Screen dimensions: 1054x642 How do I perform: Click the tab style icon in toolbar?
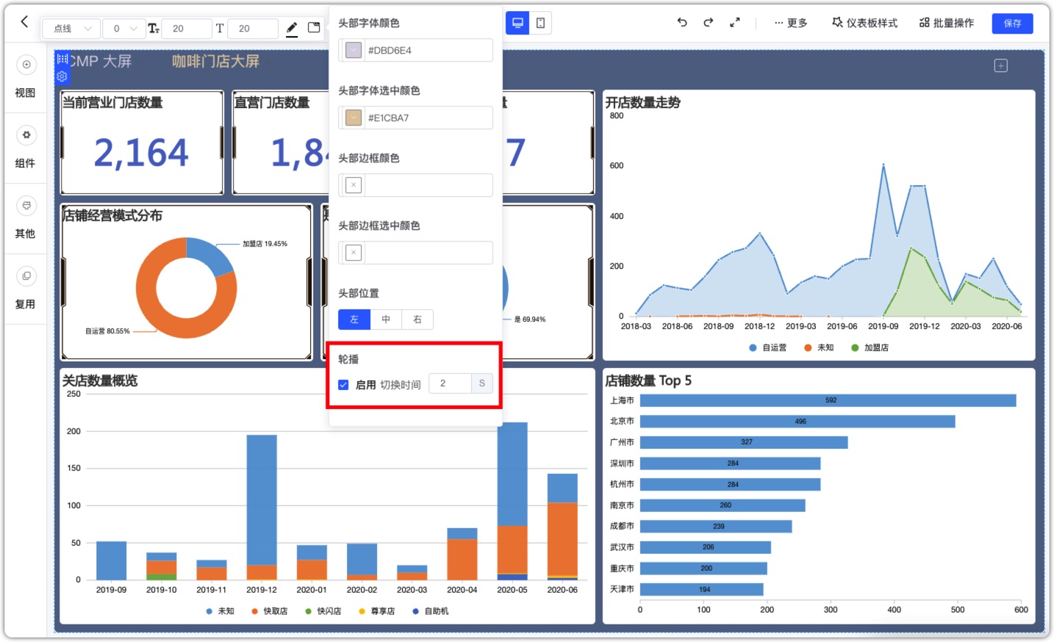[x=314, y=28]
